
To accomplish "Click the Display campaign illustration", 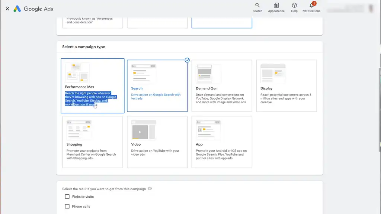I will [x=273, y=74].
